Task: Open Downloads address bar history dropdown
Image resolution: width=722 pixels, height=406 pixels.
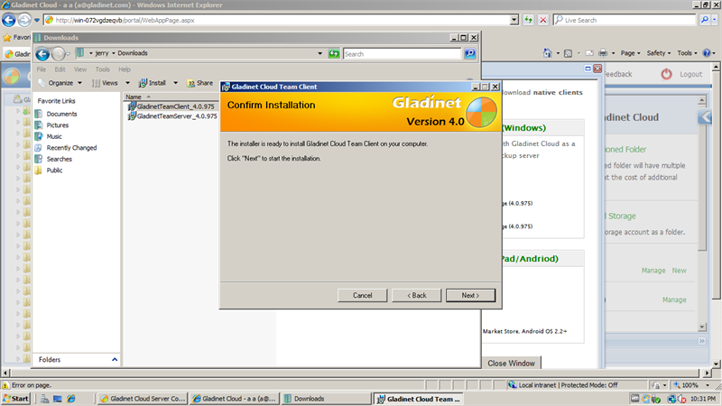Action: [320, 54]
